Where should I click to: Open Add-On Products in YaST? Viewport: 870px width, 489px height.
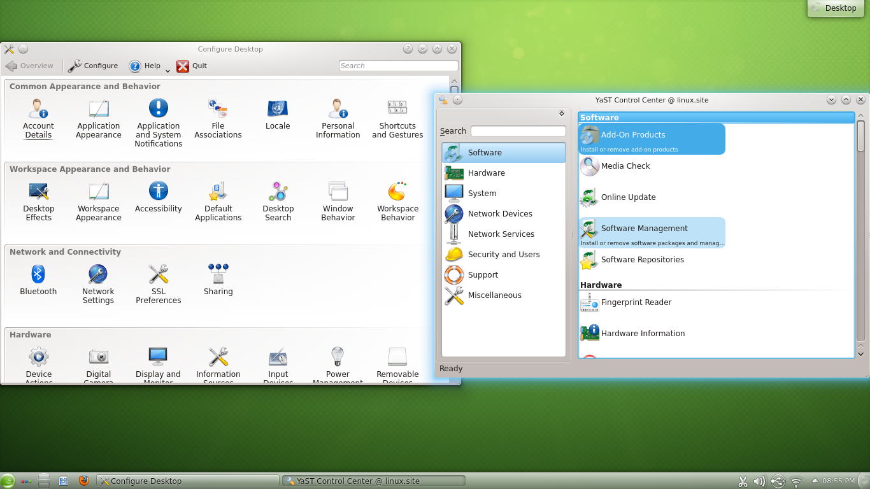[x=652, y=139]
